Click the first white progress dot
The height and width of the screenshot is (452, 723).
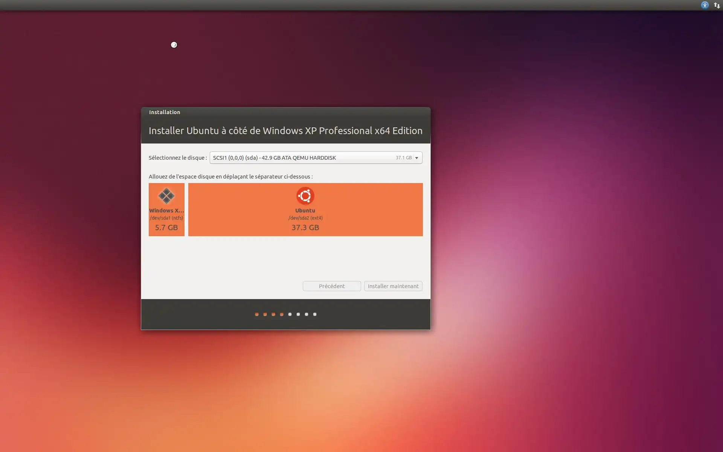[290, 314]
